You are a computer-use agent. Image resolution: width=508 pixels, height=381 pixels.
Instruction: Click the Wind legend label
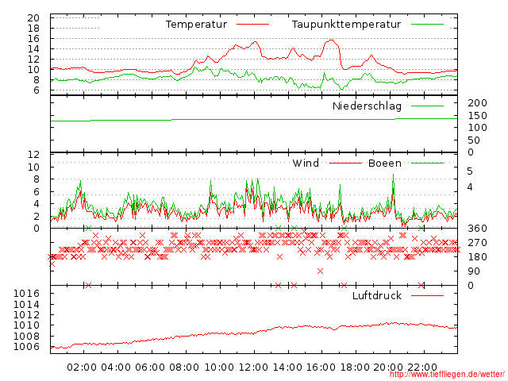[306, 163]
